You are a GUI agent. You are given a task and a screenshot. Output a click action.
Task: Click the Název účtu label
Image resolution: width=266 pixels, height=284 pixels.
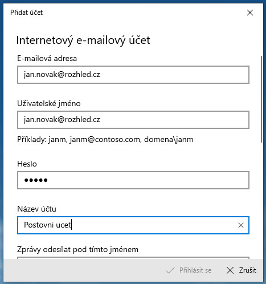36,209
